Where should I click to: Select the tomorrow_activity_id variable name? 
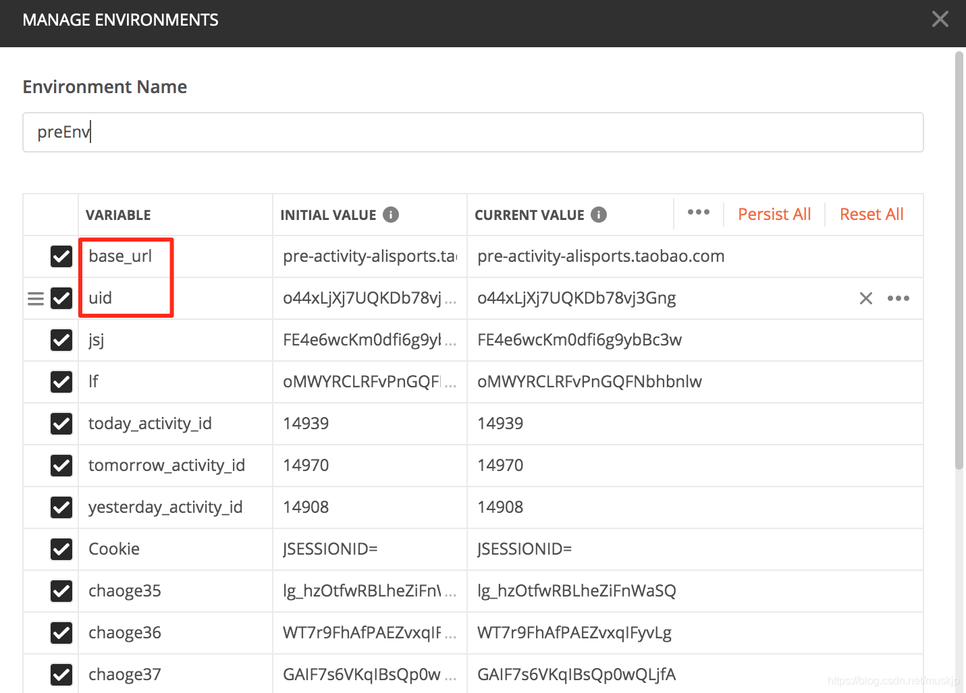point(167,466)
